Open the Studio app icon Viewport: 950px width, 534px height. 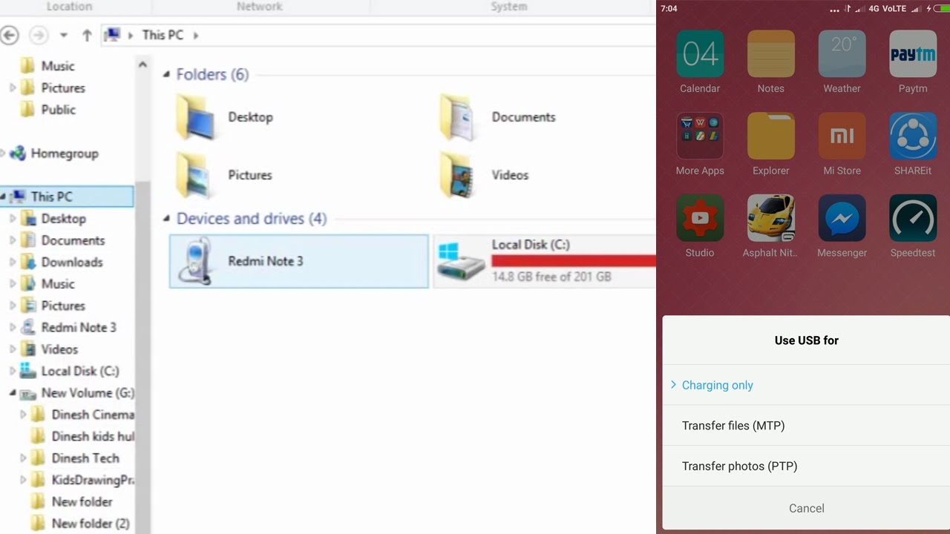pos(700,218)
